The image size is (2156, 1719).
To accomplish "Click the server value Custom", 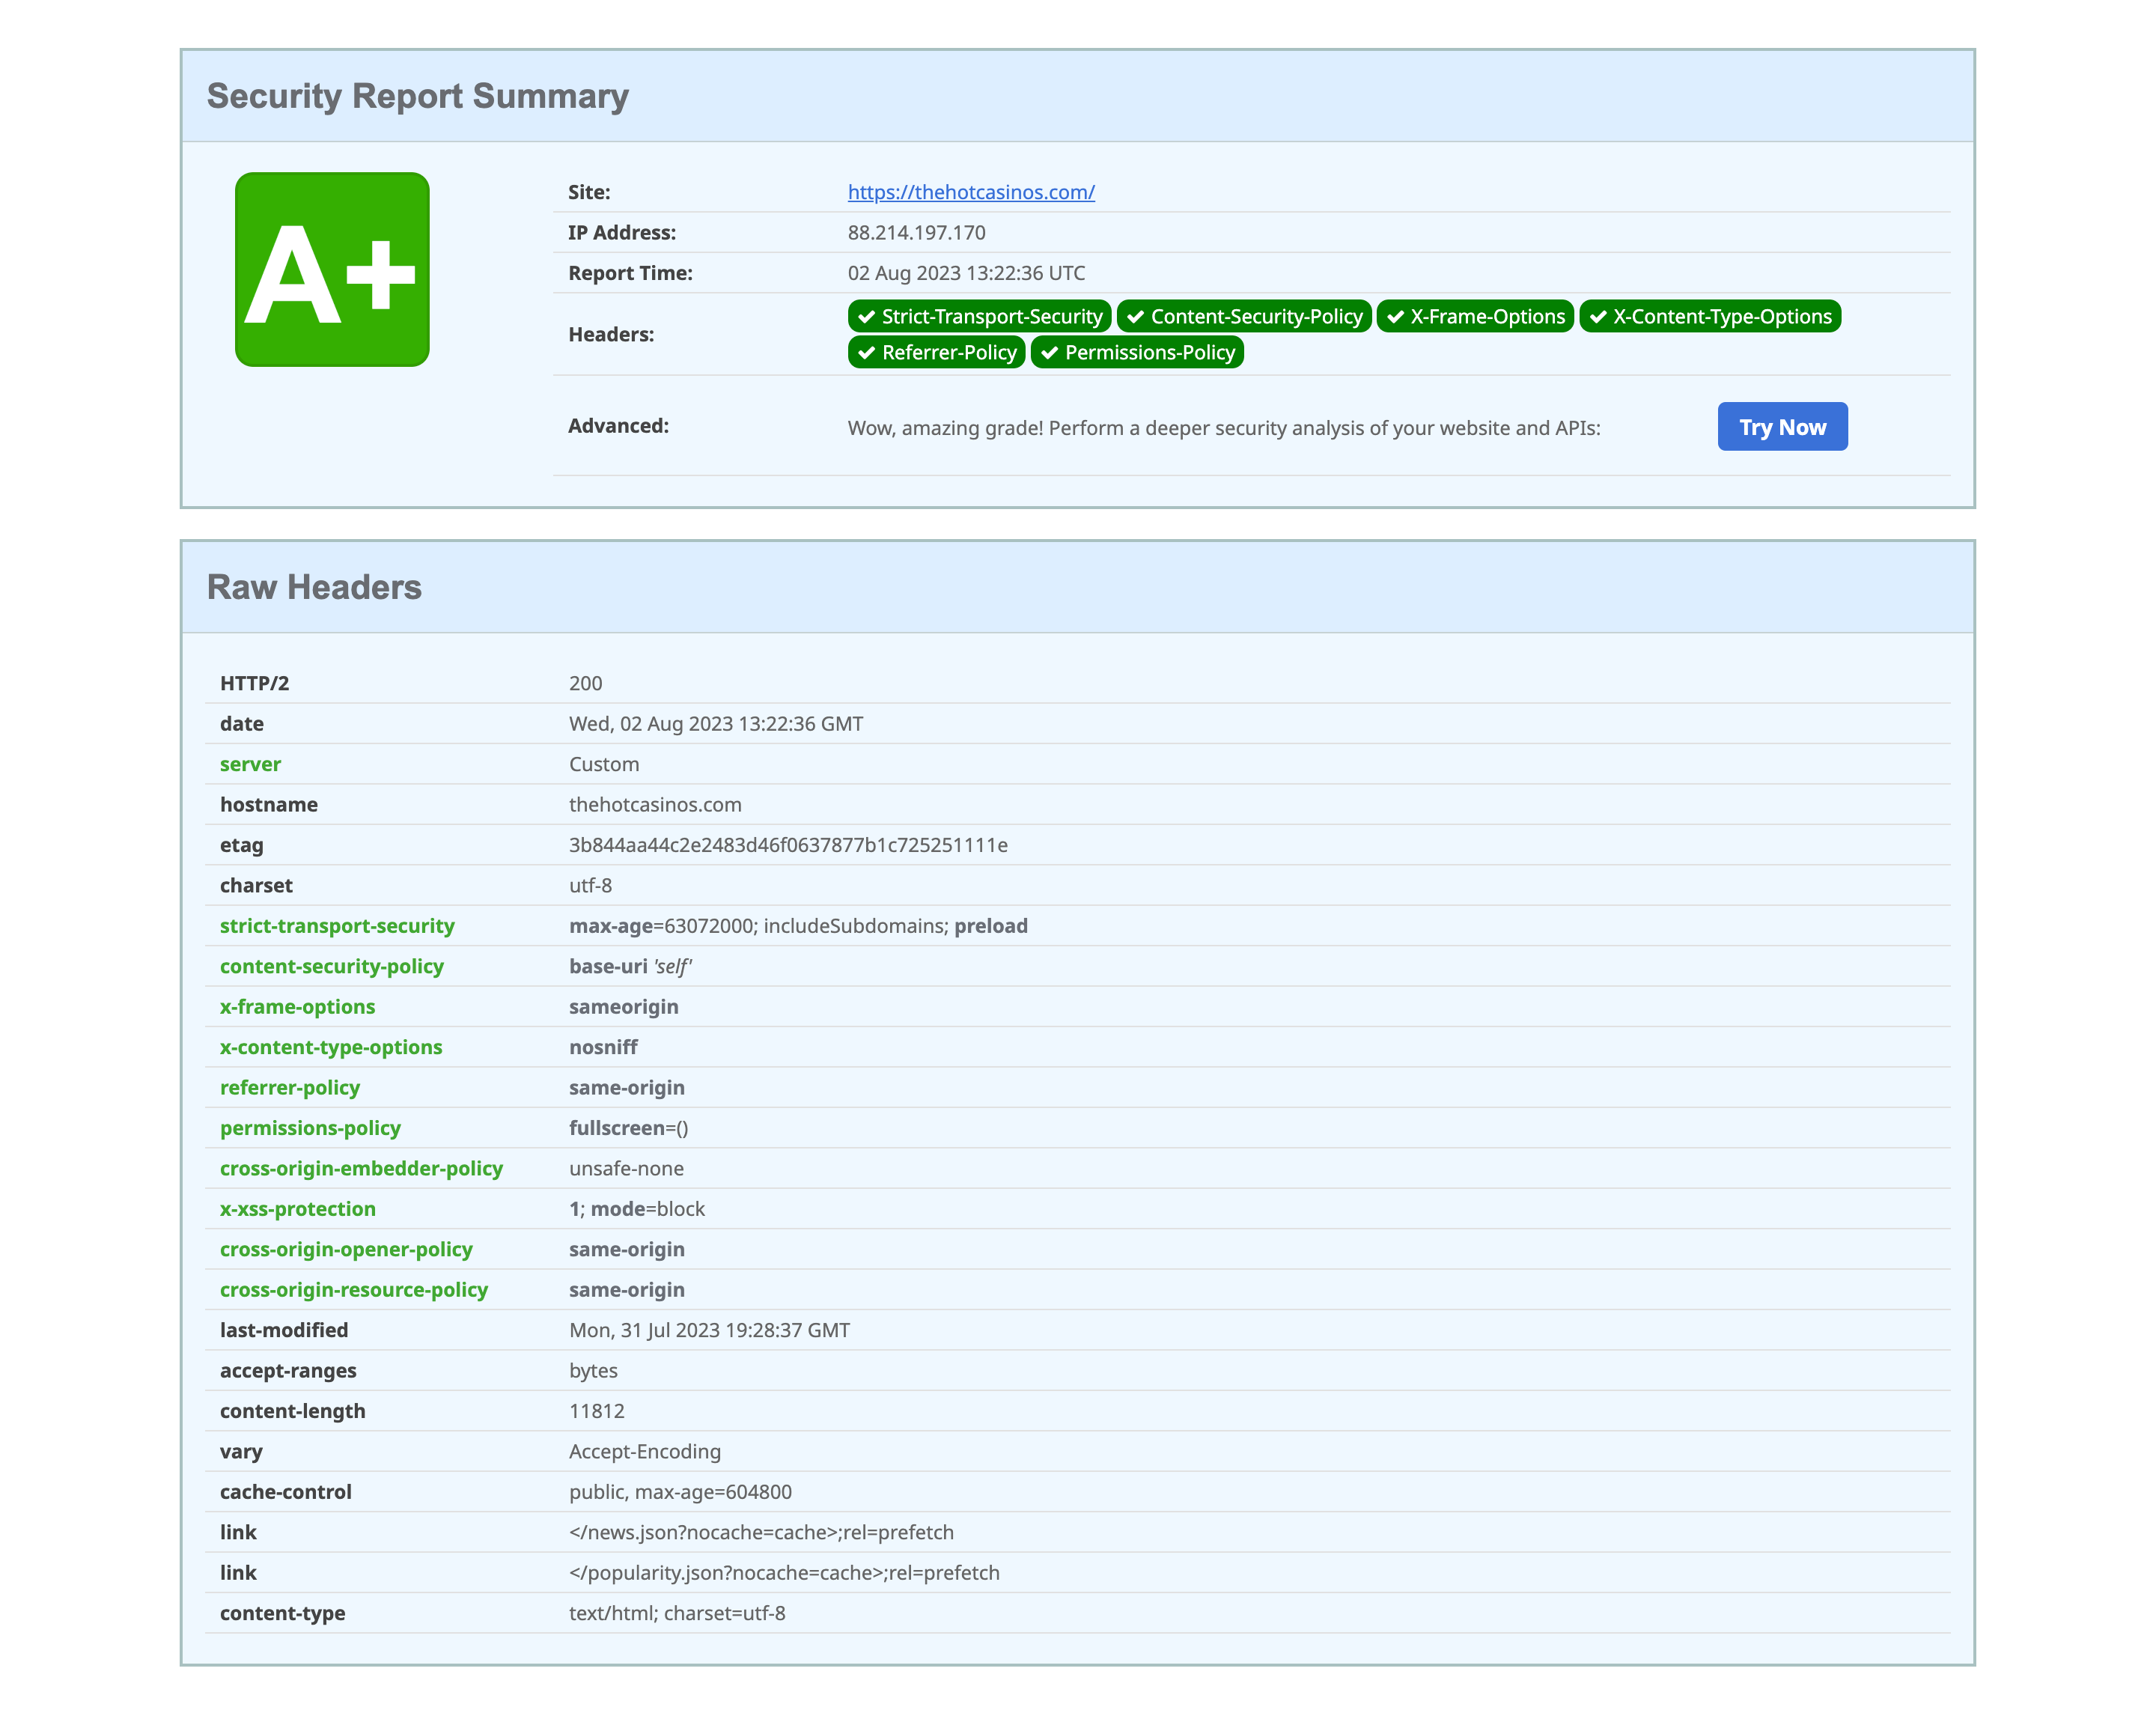I will point(604,764).
